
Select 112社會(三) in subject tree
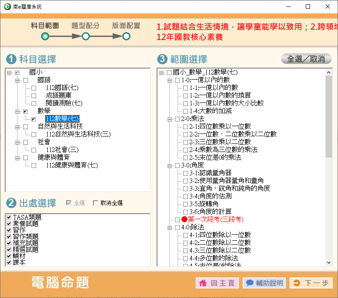(62, 150)
